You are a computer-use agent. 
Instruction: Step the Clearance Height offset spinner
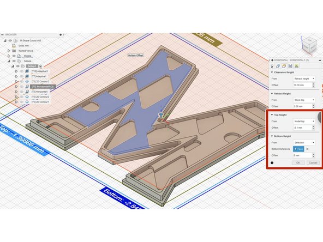pos(314,85)
